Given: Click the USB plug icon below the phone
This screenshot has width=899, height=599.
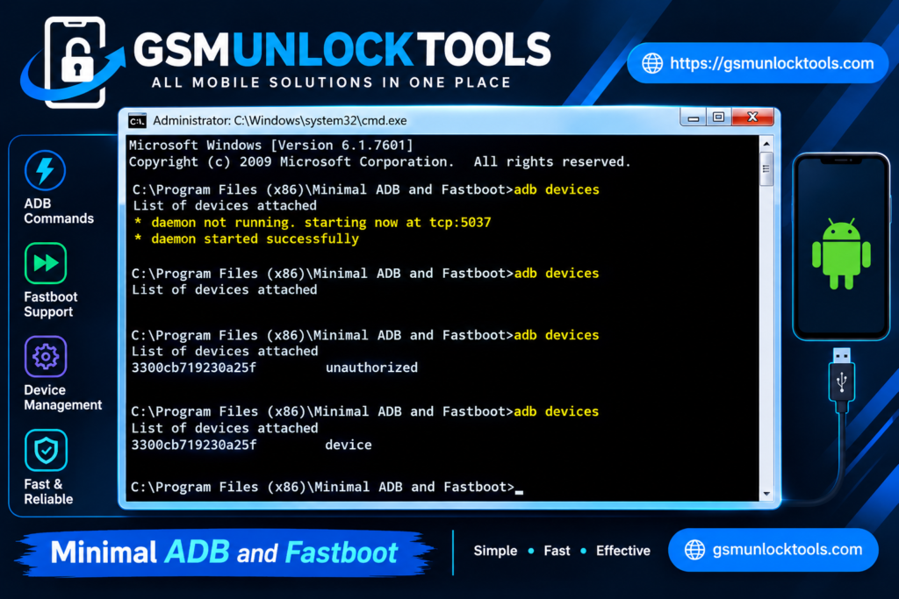Looking at the screenshot, I should 842,380.
